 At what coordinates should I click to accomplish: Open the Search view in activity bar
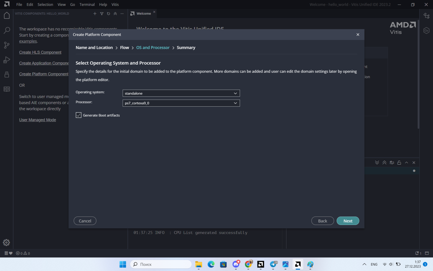tap(7, 30)
